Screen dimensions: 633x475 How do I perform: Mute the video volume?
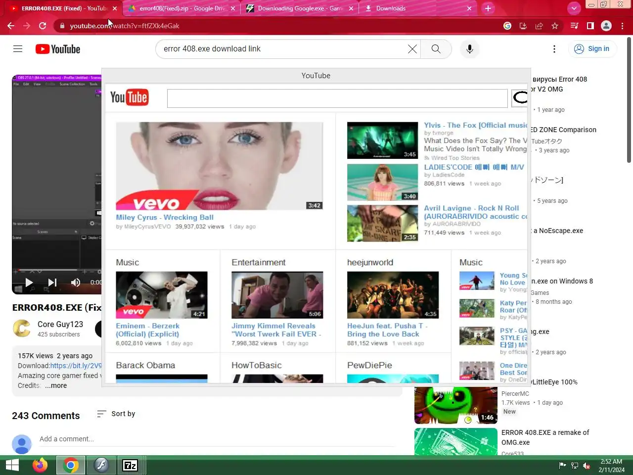[x=75, y=282]
